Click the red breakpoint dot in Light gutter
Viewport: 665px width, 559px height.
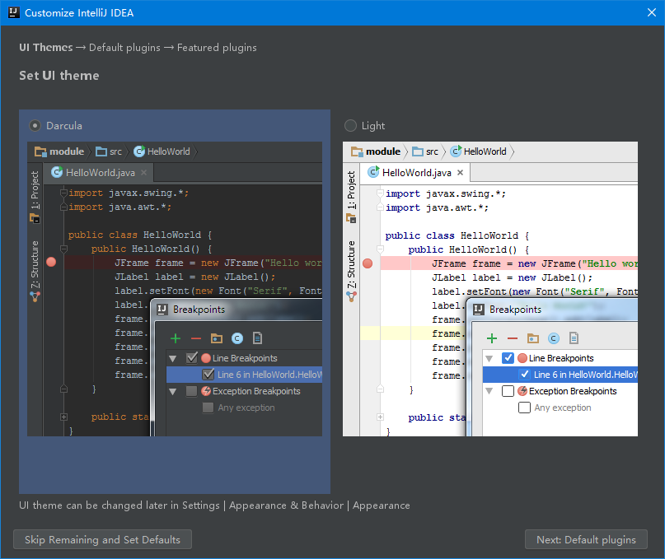368,263
